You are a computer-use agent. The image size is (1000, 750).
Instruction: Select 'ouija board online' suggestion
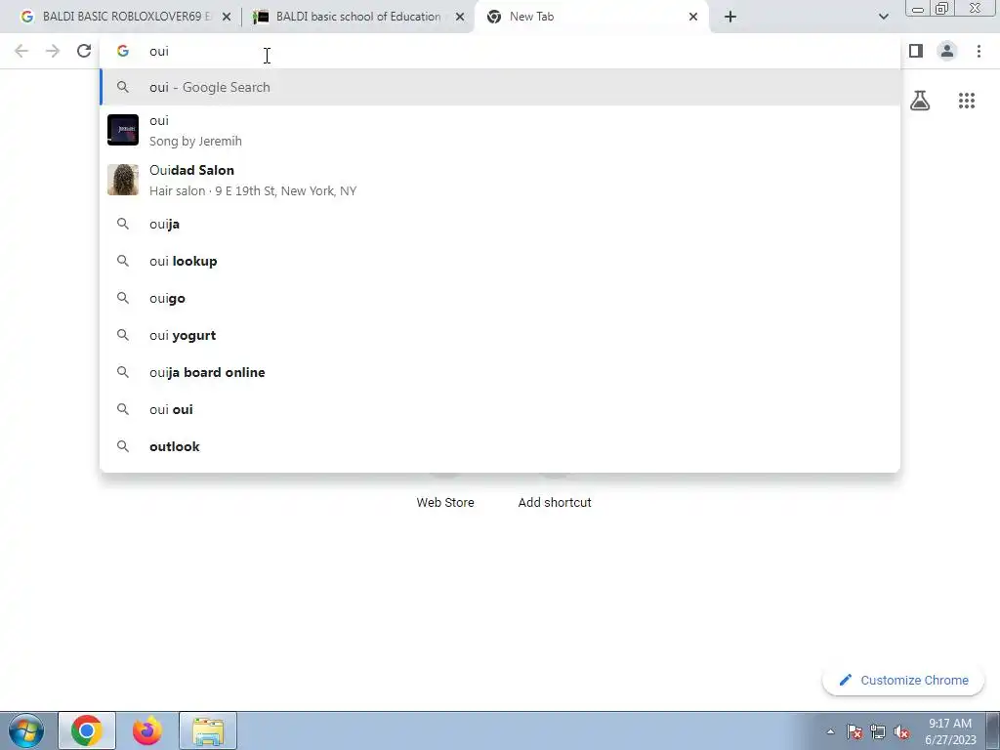tap(500, 372)
